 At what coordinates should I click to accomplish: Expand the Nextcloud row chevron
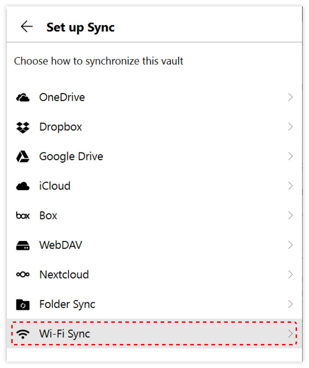tap(290, 275)
